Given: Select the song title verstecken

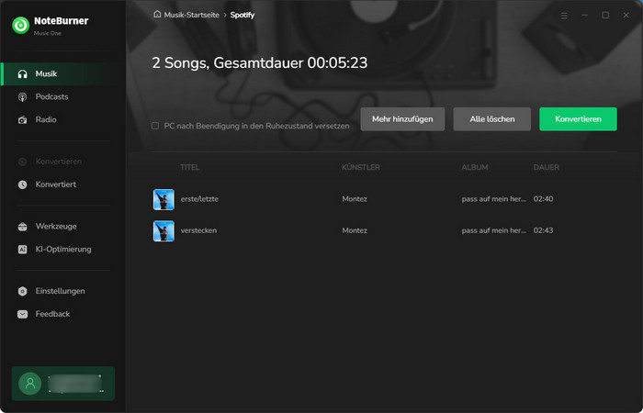Looking at the screenshot, I should (x=199, y=230).
